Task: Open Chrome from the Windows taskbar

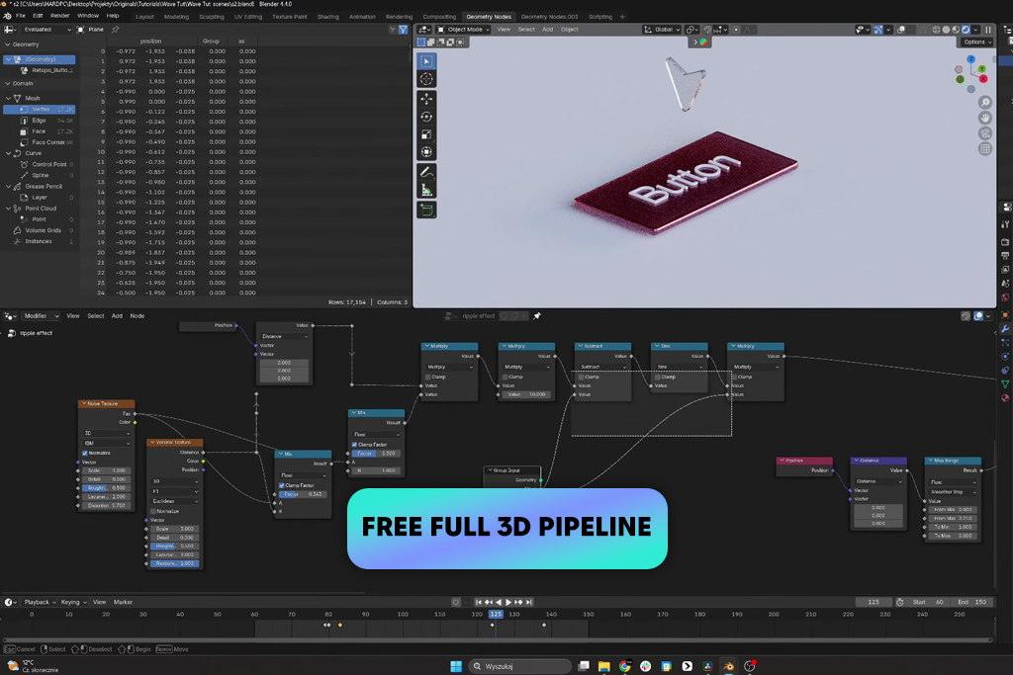Action: point(625,666)
